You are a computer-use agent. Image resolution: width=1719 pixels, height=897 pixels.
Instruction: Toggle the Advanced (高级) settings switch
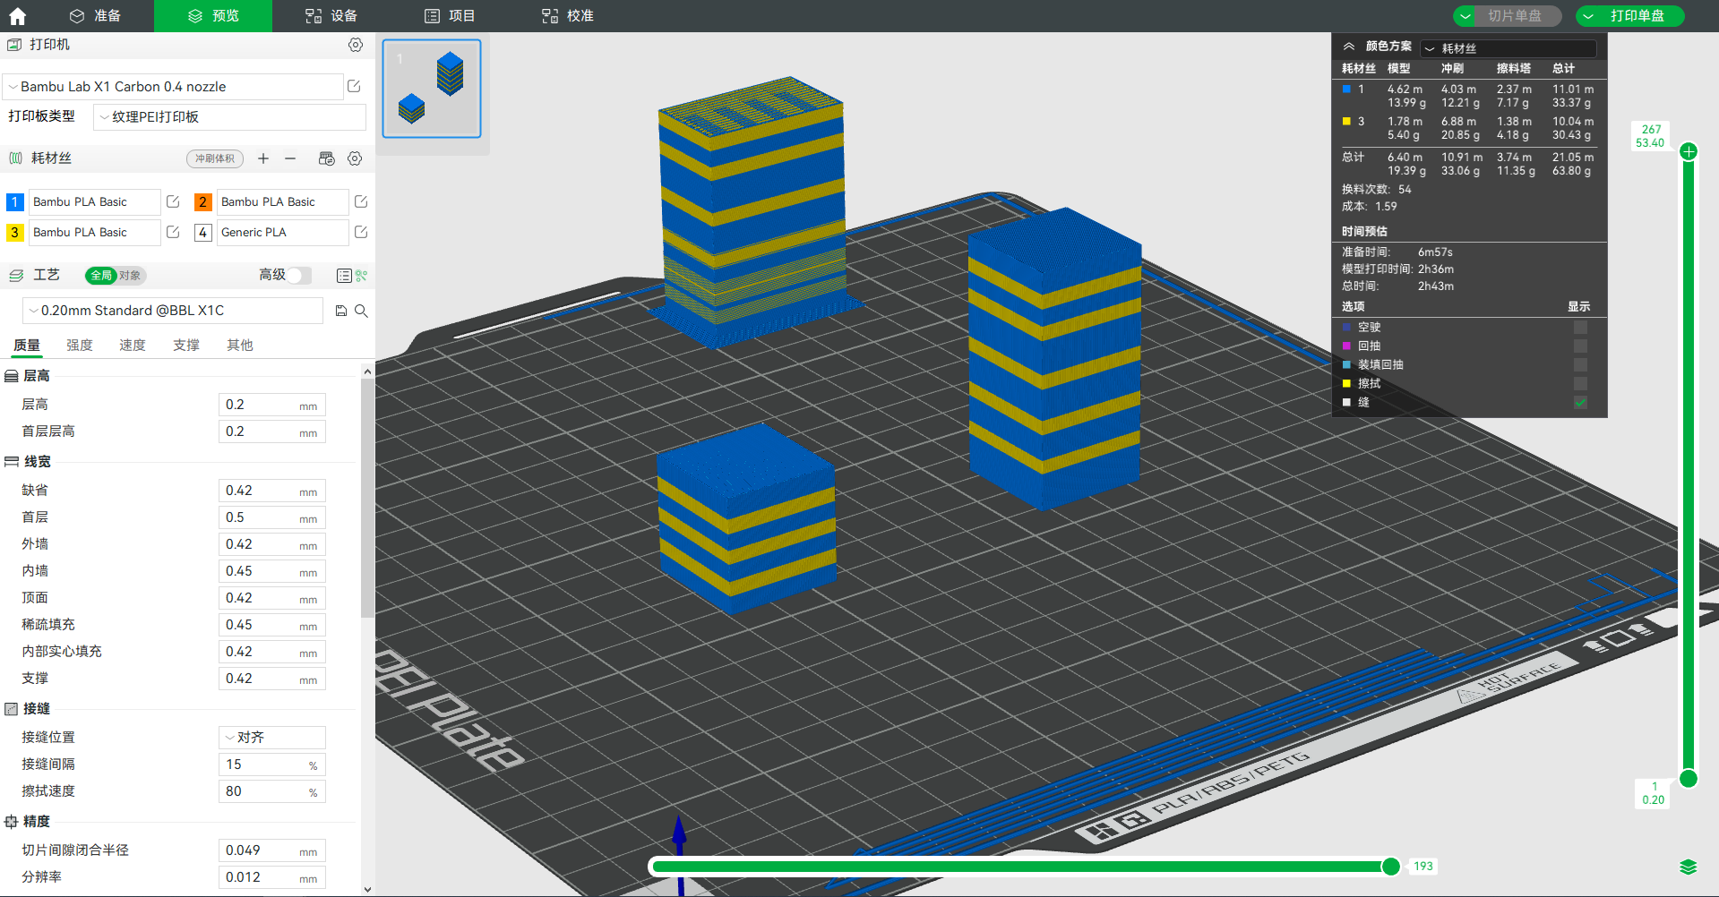[299, 275]
